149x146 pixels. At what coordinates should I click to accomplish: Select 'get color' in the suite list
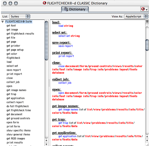(x=12, y=54)
